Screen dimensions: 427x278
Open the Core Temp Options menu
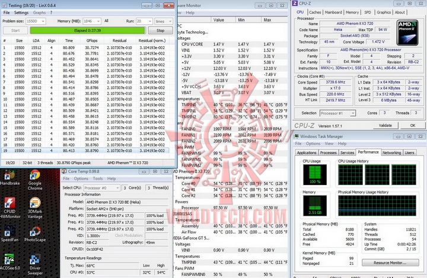(x=81, y=178)
